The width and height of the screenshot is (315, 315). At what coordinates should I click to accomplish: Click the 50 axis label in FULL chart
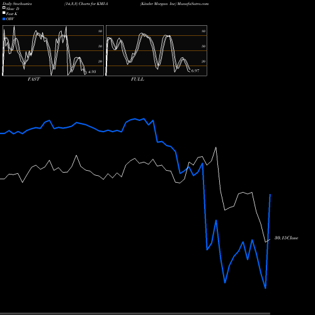203,46
